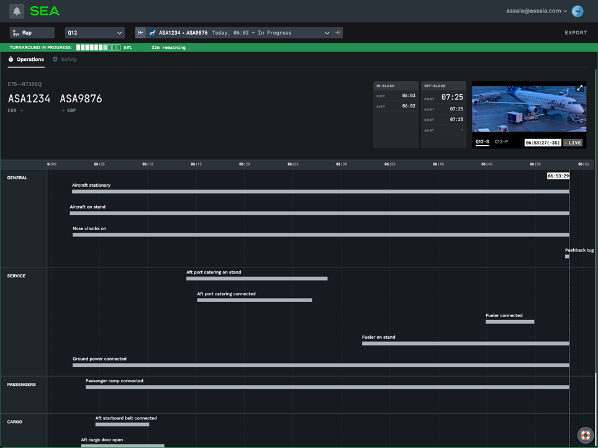Click the EXPORT button
Screen dimensions: 598x448
[575, 33]
